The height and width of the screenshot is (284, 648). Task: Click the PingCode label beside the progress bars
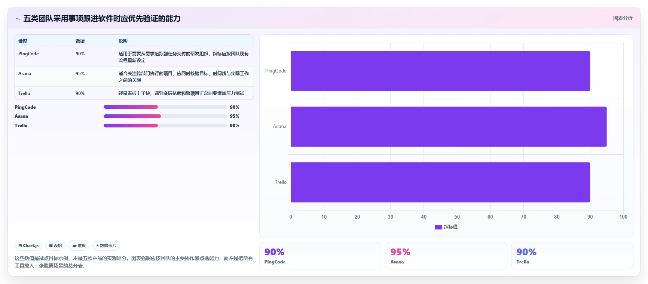25,107
